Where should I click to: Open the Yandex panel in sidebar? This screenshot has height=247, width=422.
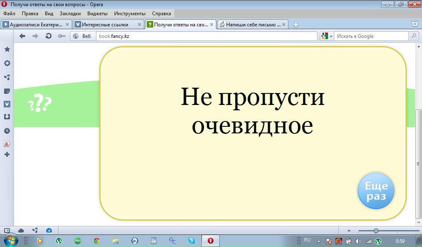7,144
